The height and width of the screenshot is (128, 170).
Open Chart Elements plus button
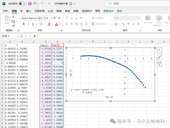[x=159, y=50]
